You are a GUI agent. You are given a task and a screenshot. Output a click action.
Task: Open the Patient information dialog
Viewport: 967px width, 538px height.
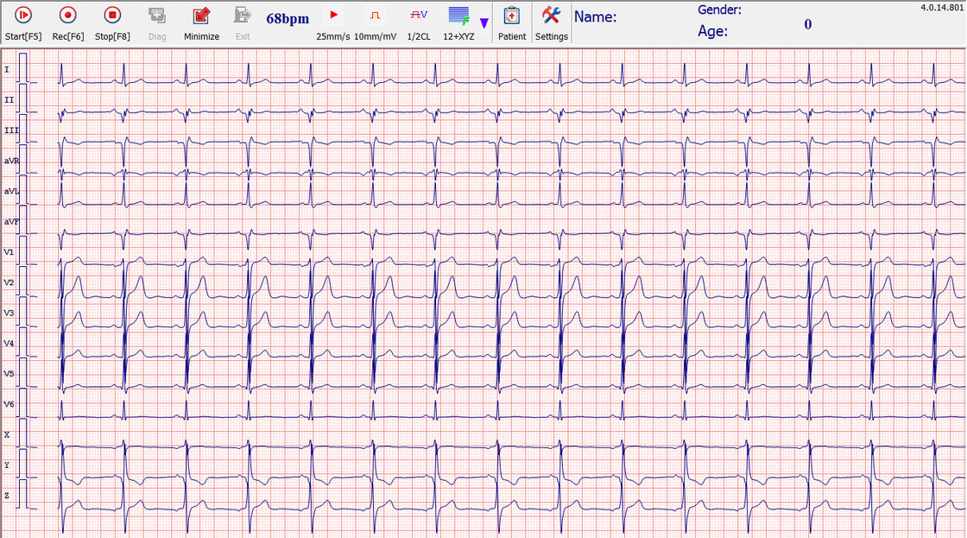click(x=512, y=22)
